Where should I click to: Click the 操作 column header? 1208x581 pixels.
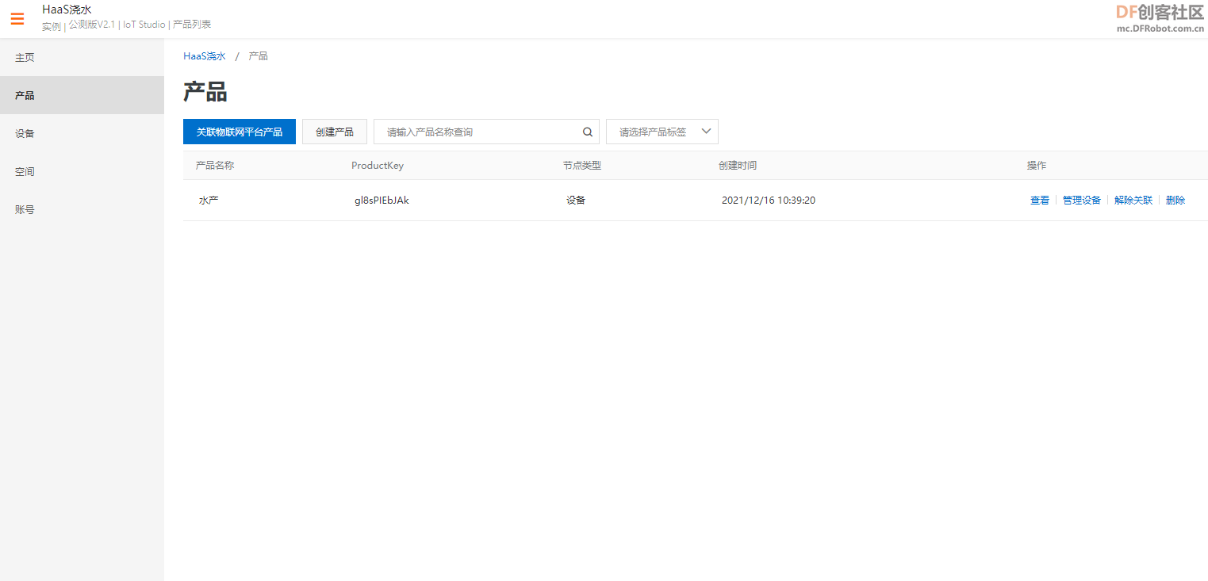coord(1037,166)
